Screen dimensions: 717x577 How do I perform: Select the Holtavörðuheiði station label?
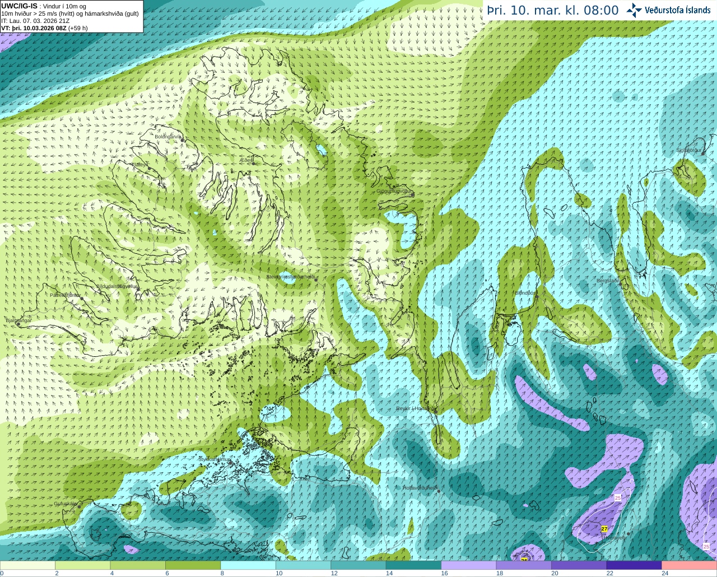click(420, 488)
